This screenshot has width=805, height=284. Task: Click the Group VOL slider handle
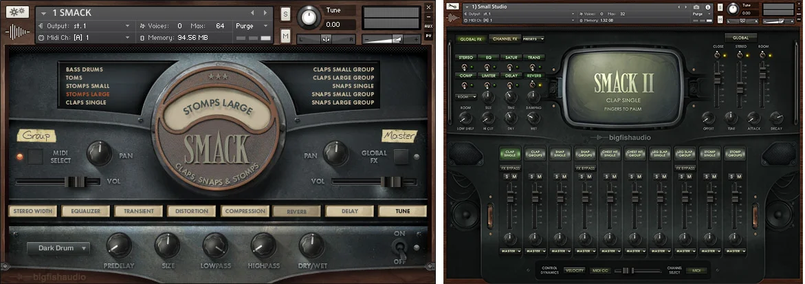(76, 182)
